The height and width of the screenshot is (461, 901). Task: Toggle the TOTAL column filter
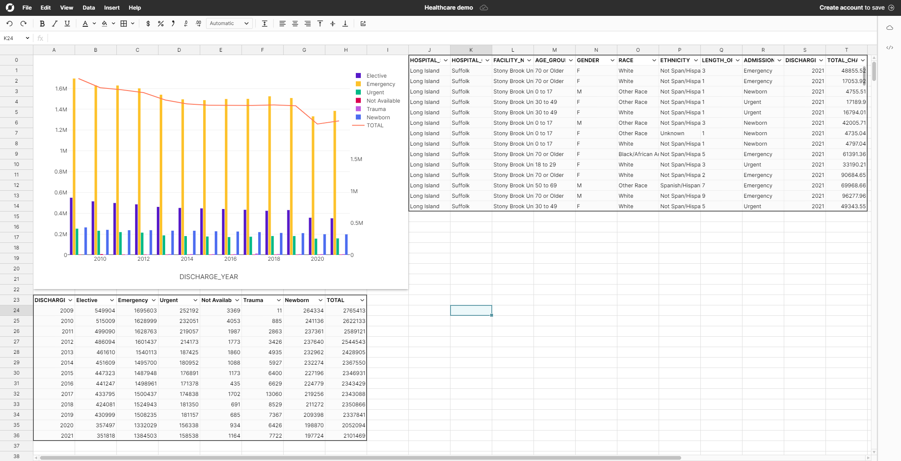pos(362,300)
